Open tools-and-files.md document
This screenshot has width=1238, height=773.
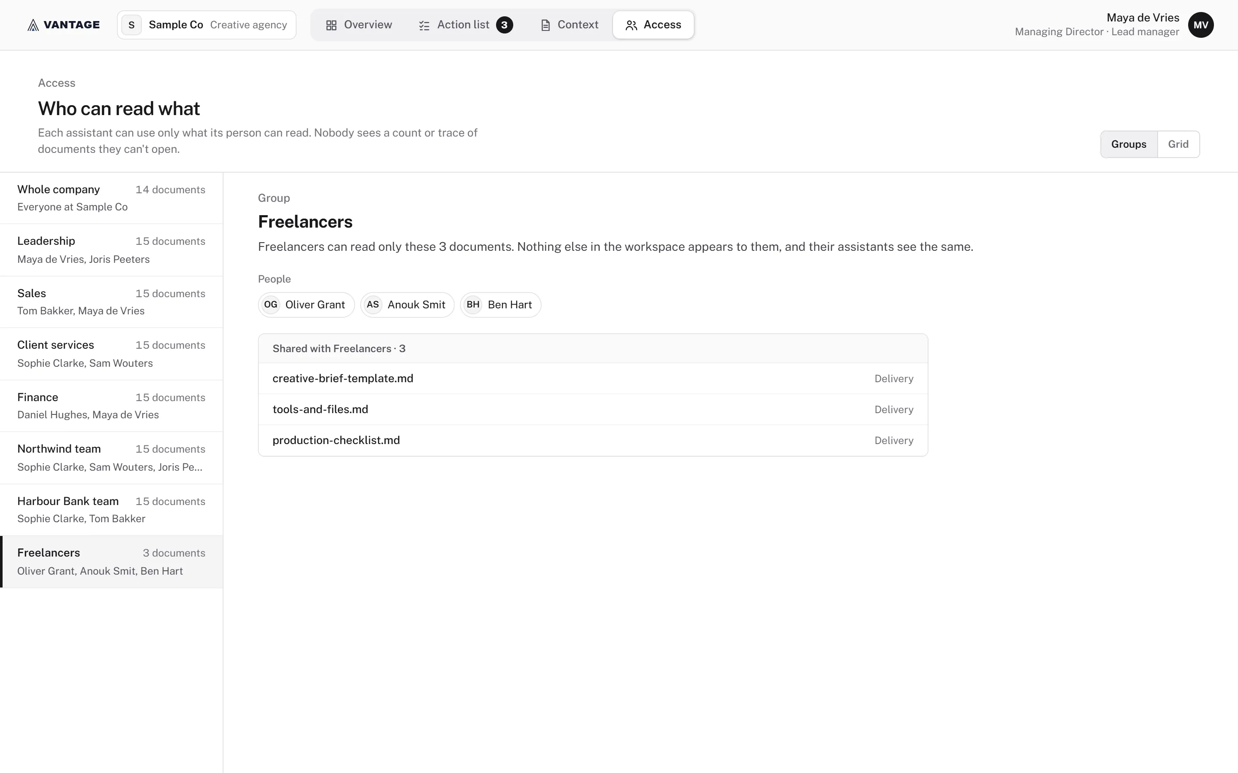(x=593, y=410)
